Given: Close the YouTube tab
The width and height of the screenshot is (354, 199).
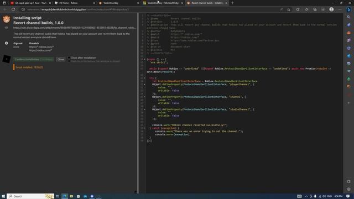Looking at the screenshot, I should coord(50,3).
